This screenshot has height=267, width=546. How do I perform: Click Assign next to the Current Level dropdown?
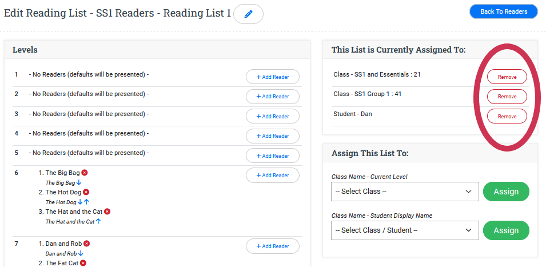[506, 192]
